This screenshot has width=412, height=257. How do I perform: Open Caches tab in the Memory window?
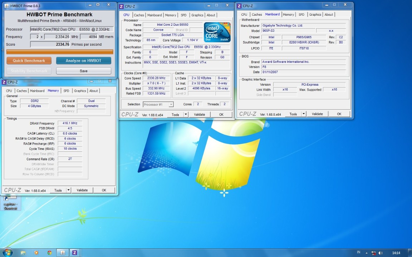[21, 91]
